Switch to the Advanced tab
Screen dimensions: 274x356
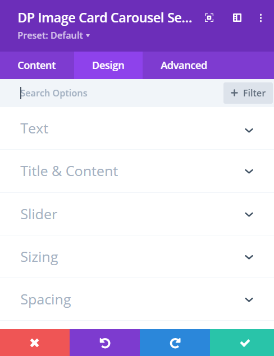pos(184,66)
